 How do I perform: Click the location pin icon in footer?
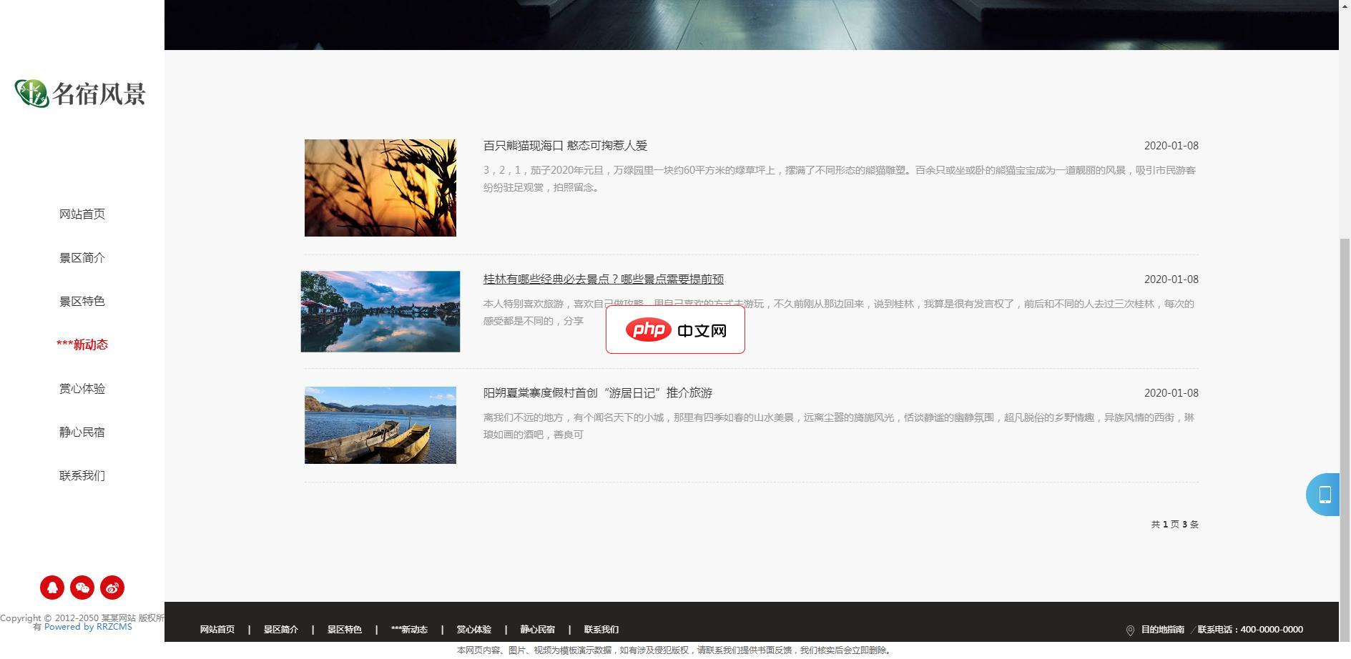[1130, 630]
